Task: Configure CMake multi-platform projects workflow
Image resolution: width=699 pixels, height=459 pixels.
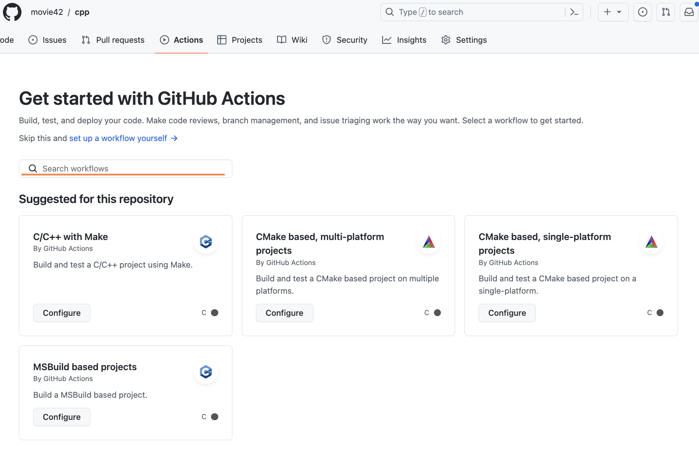Action: pos(284,313)
